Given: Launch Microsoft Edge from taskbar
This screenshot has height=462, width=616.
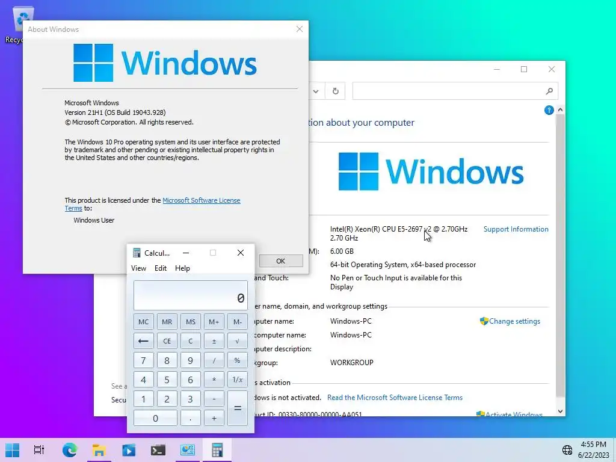Looking at the screenshot, I should pos(70,450).
